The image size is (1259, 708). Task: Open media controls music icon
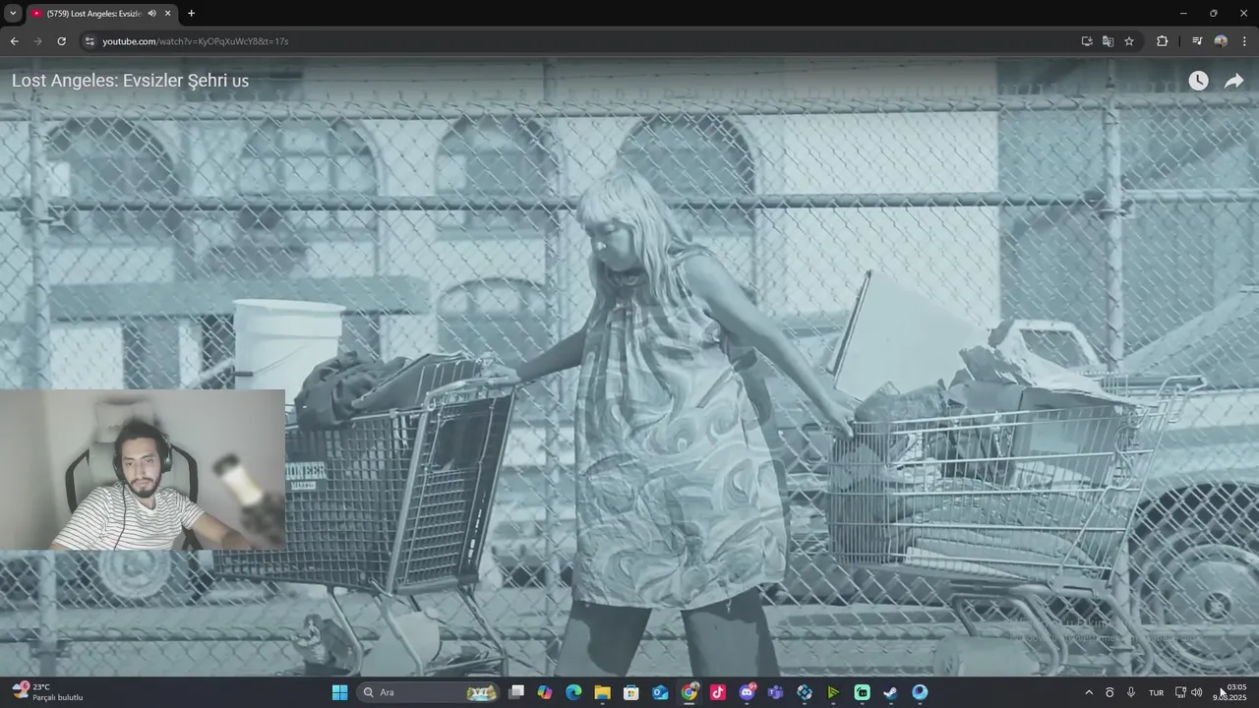(x=1197, y=41)
